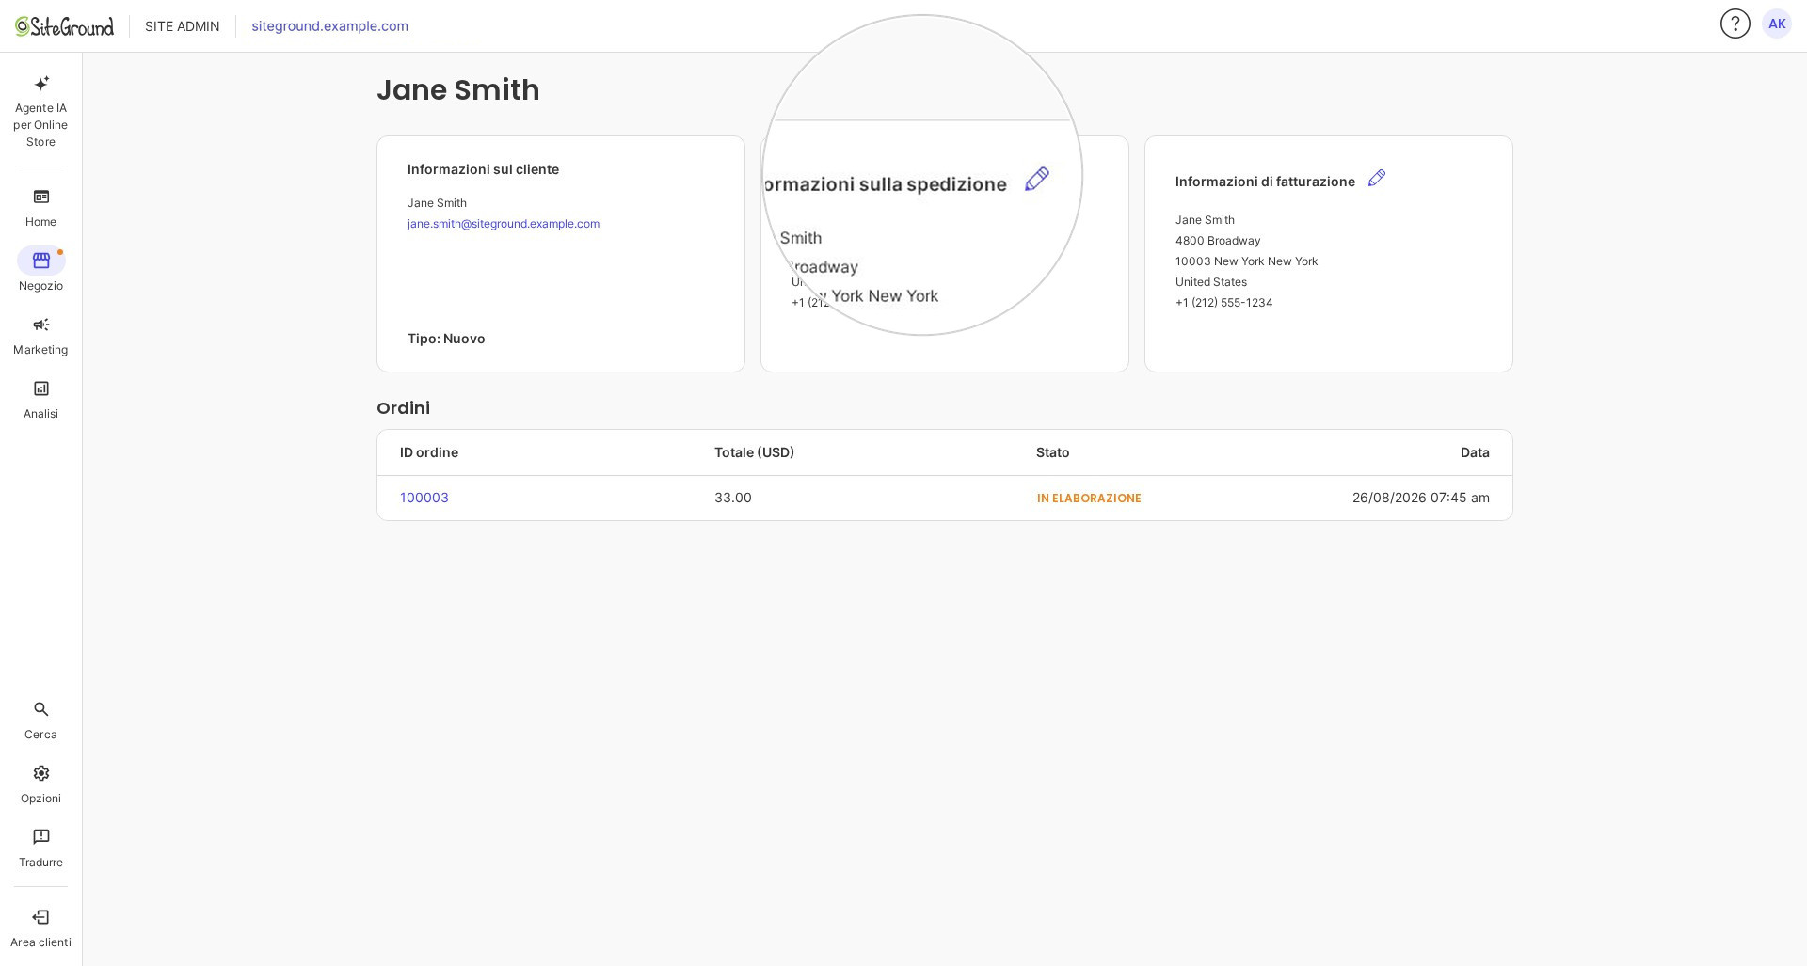Viewport: 1807px width, 966px height.
Task: Go to Home in sidebar
Action: pos(40,208)
